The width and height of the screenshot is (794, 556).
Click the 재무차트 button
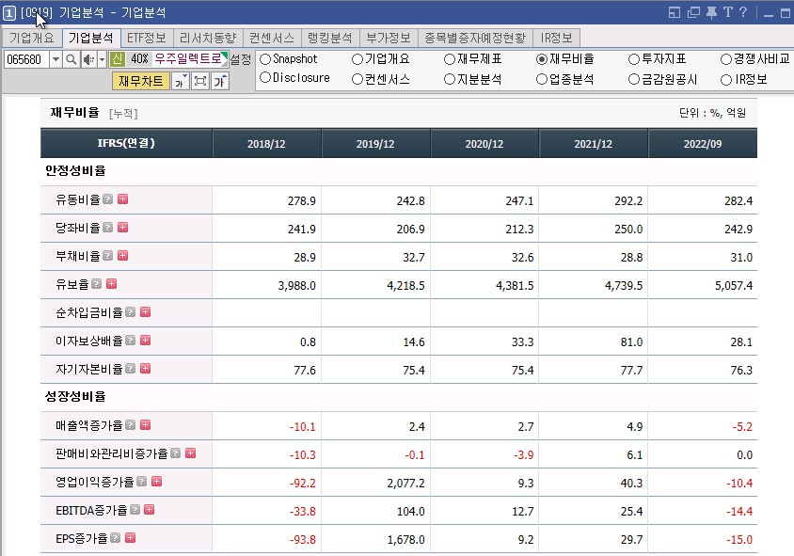141,81
